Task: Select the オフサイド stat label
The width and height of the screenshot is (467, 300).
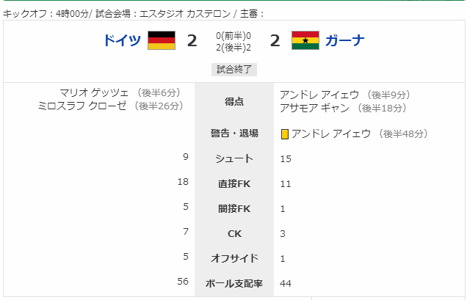Action: pyautogui.click(x=234, y=258)
